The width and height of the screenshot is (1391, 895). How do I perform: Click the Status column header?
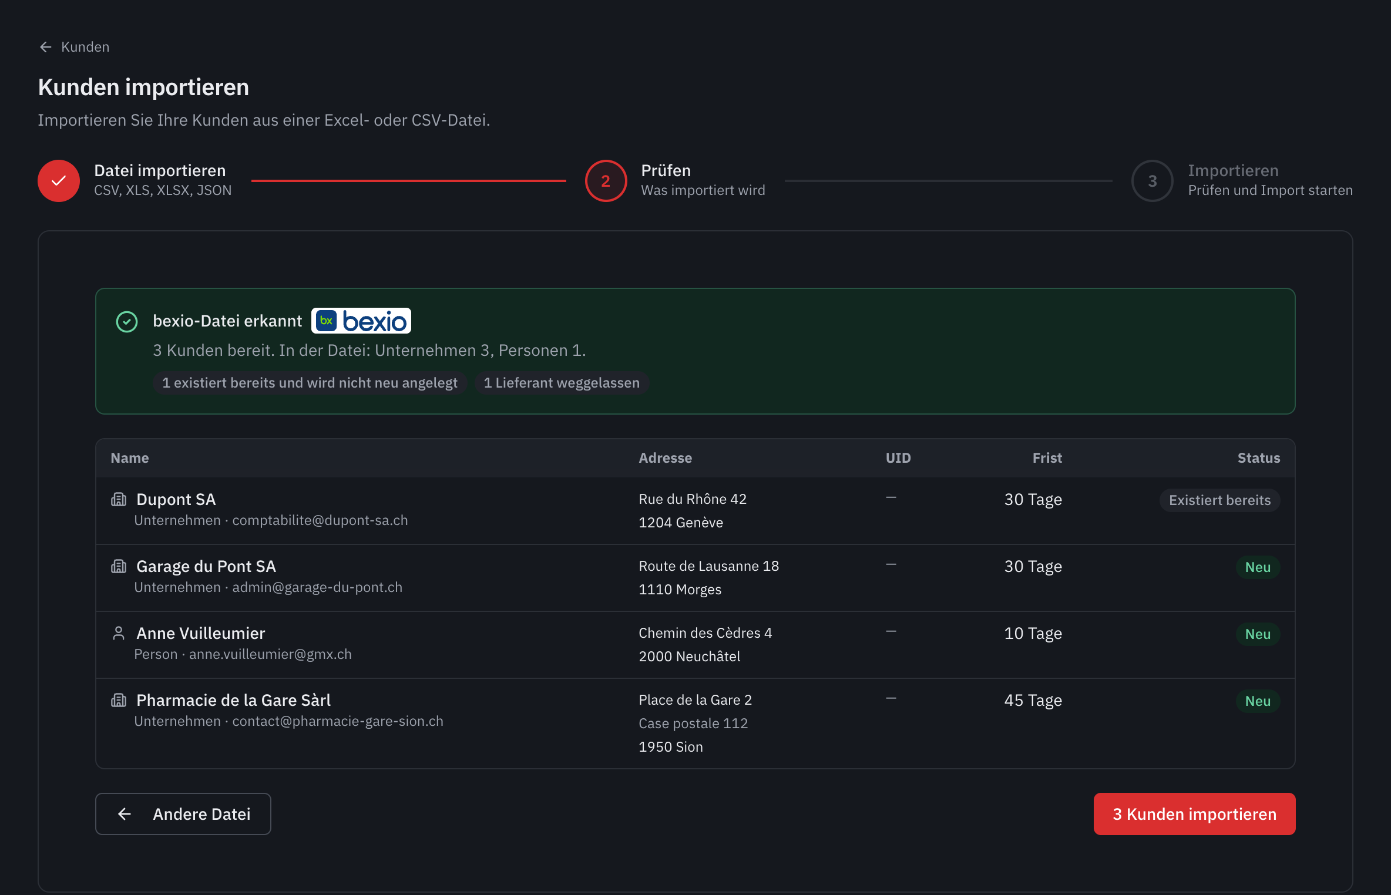click(x=1258, y=458)
